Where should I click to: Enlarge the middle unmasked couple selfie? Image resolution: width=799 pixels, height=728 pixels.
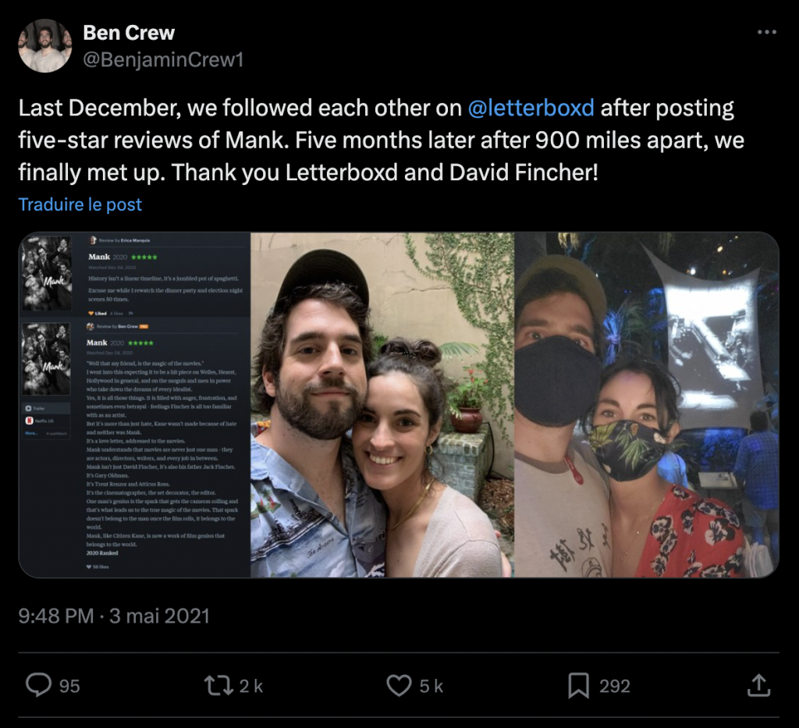382,405
